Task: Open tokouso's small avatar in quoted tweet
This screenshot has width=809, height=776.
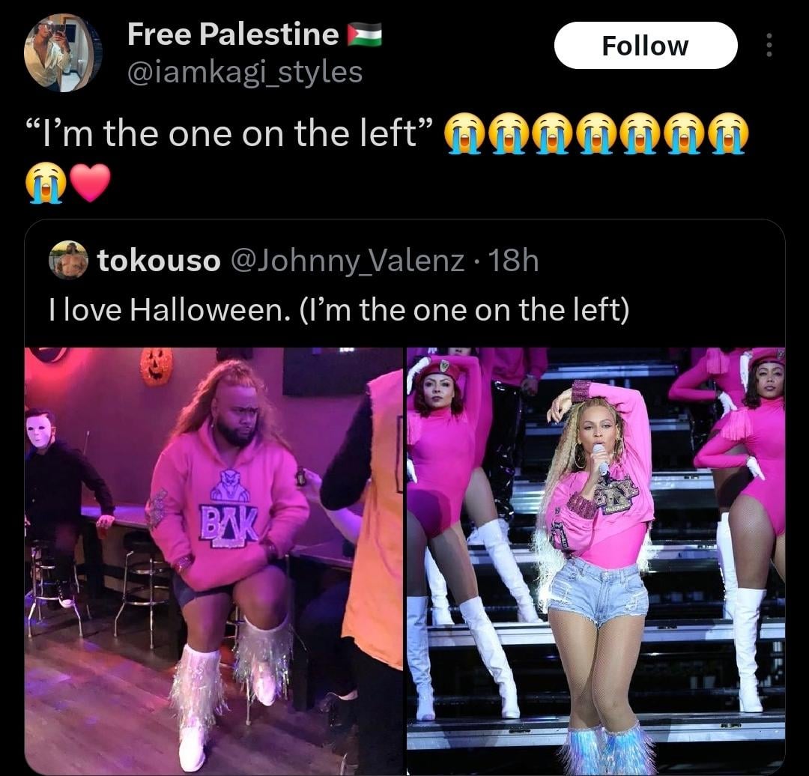Action: coord(68,259)
